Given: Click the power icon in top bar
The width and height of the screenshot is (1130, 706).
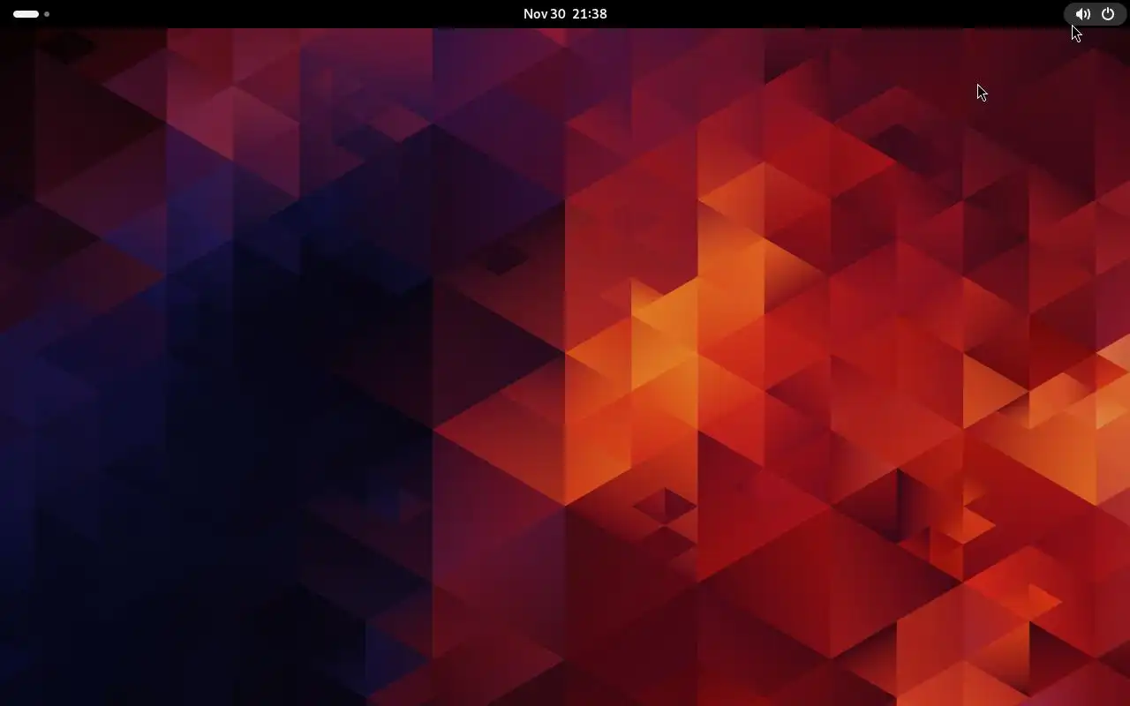Looking at the screenshot, I should (1108, 14).
